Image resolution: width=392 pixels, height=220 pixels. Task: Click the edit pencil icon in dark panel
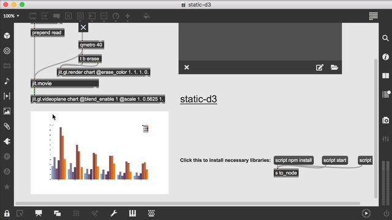coord(320,67)
